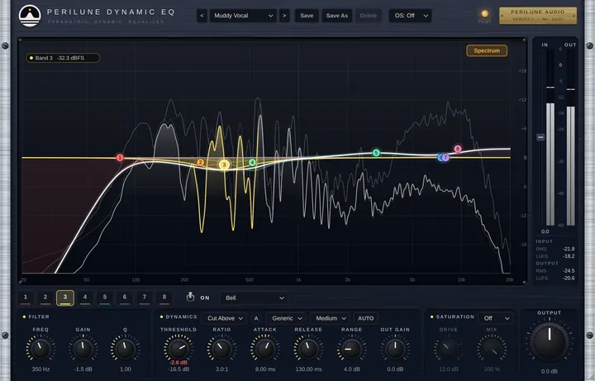Click the ATTACK knob
Screen dimensions: 595x381
pos(265,350)
